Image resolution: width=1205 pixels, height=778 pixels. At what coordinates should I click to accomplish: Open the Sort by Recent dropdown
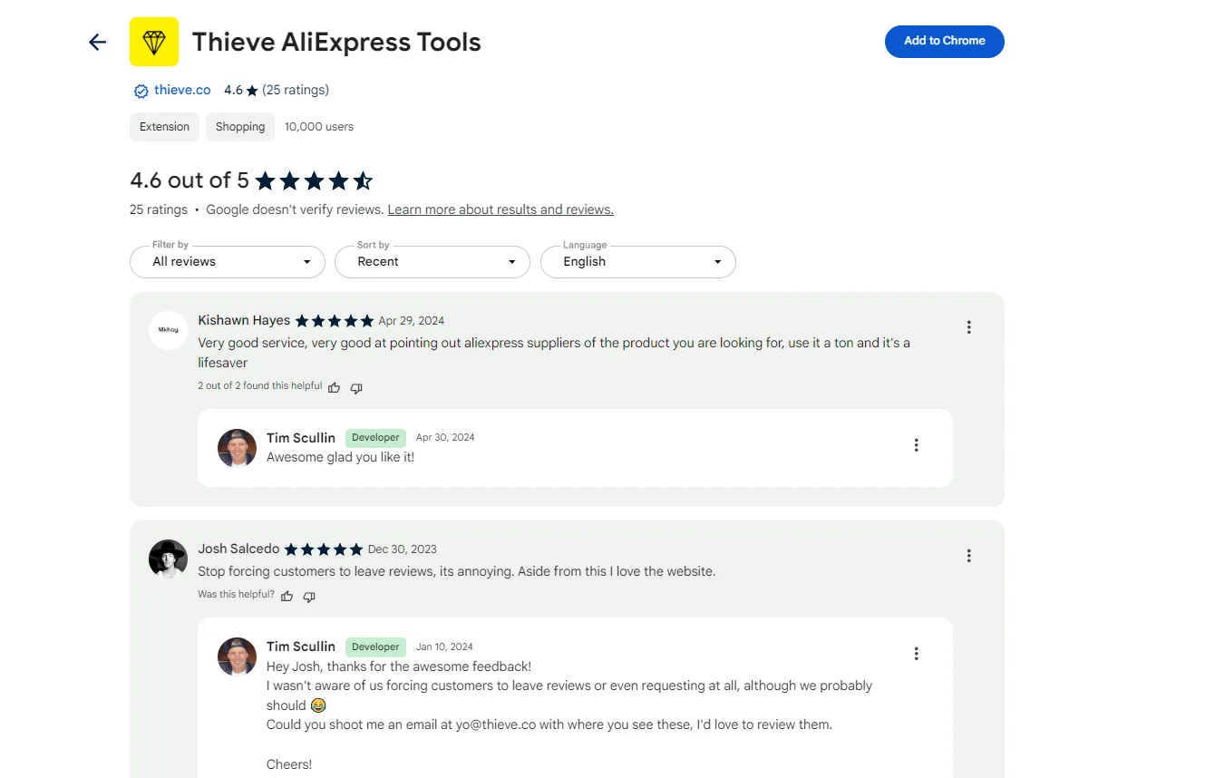pyautogui.click(x=432, y=262)
